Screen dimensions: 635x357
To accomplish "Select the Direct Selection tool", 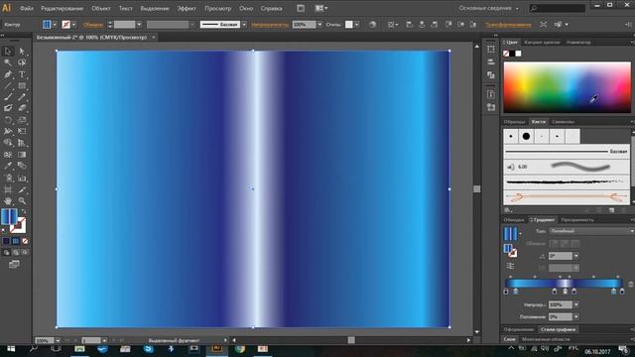I will (22, 51).
